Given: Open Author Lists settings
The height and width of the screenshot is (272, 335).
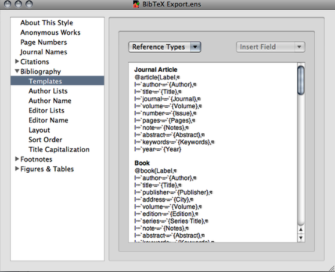Looking at the screenshot, I should [48, 91].
